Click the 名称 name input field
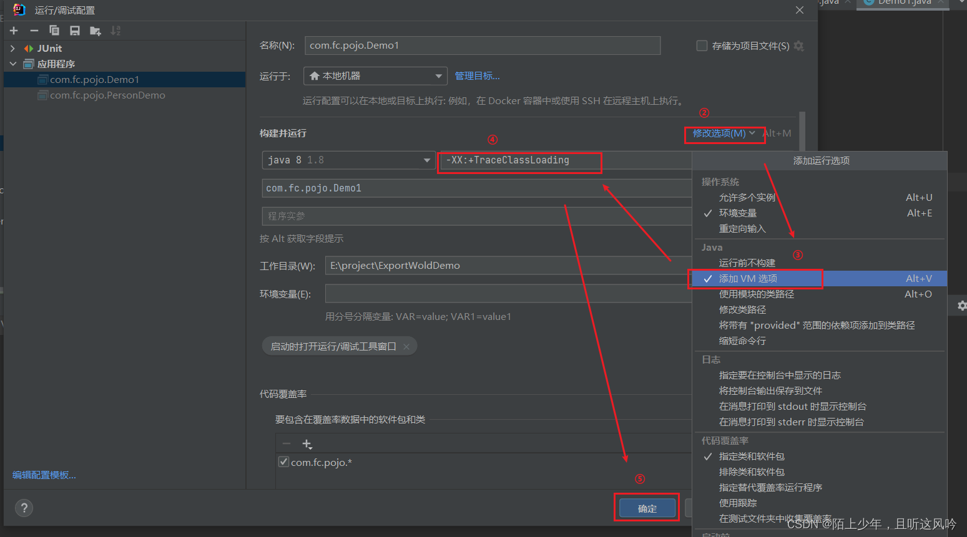The width and height of the screenshot is (967, 537). [x=483, y=46]
